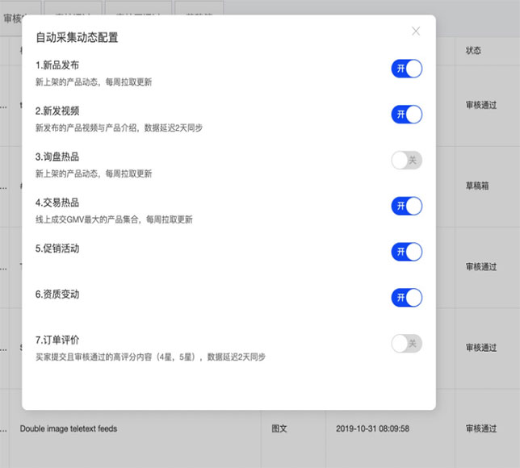Enable the 询盘热品 switch

pos(406,161)
